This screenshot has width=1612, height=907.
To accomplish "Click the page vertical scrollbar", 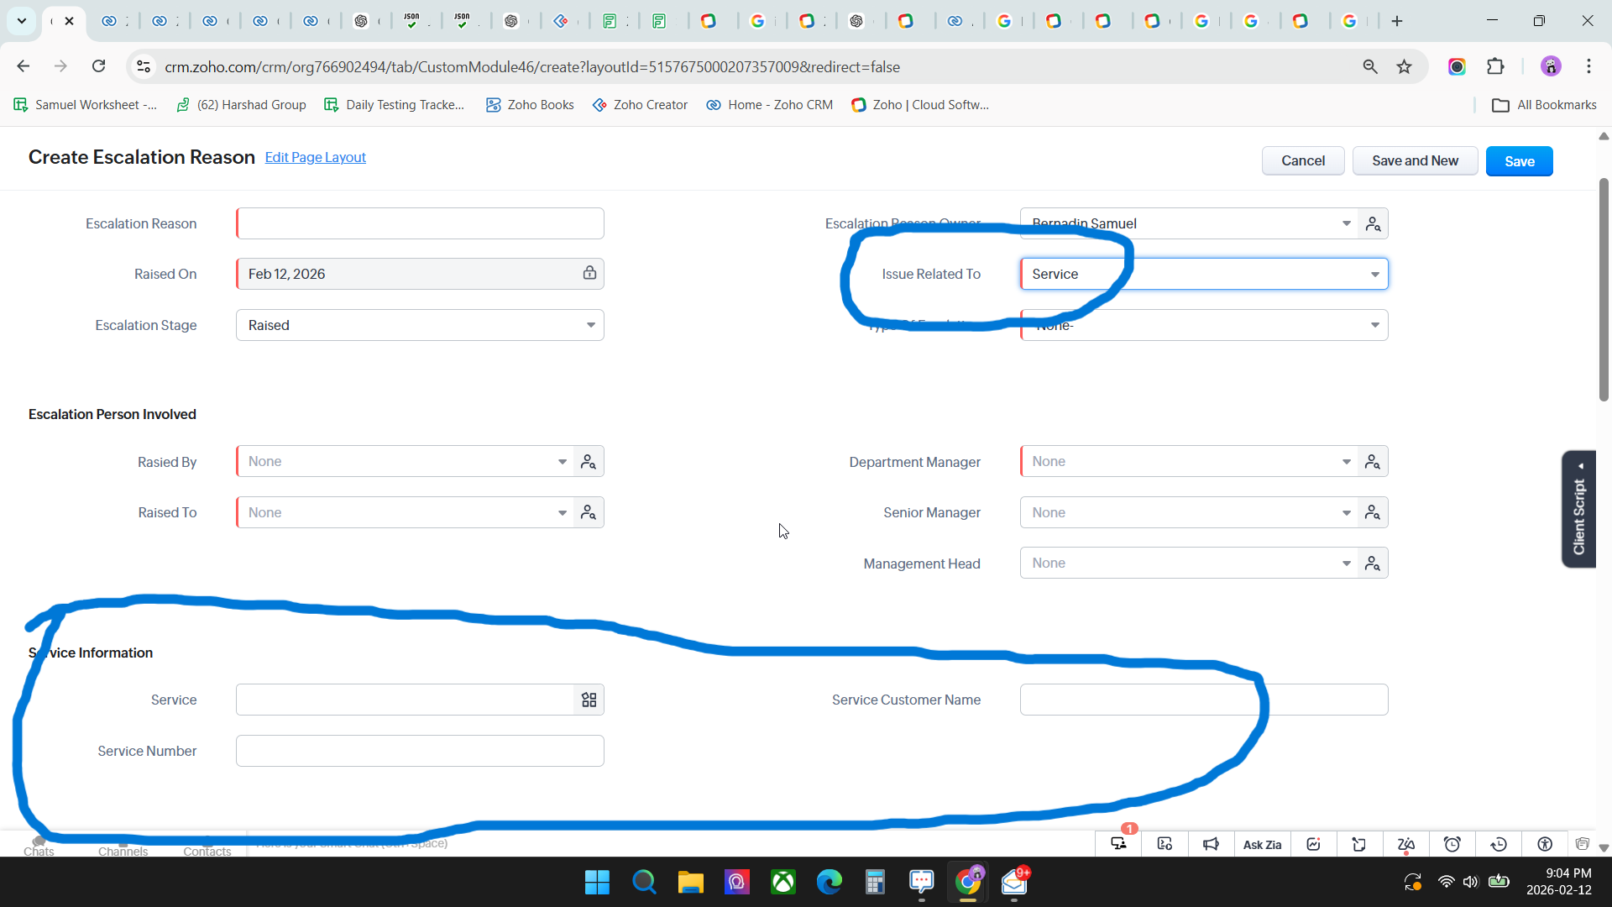I will 1603,290.
